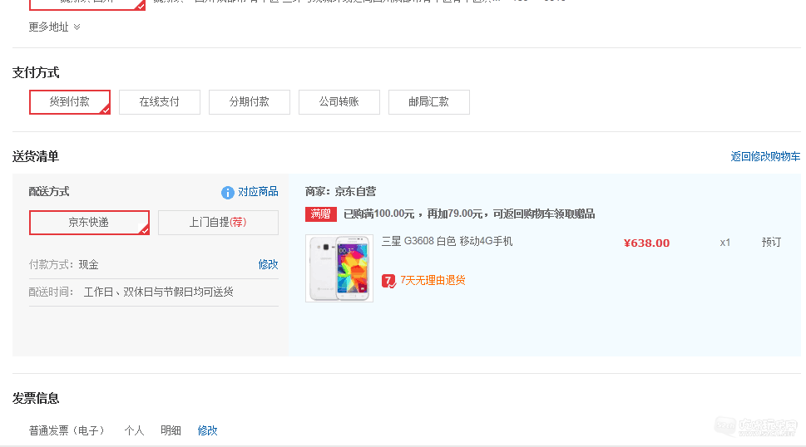Click the blue info icon beside 对应商品
The width and height of the screenshot is (806, 447).
pyautogui.click(x=228, y=193)
